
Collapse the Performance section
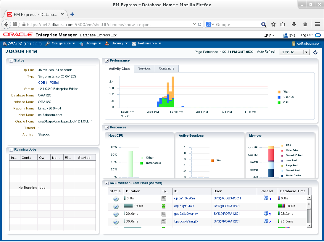(107, 61)
